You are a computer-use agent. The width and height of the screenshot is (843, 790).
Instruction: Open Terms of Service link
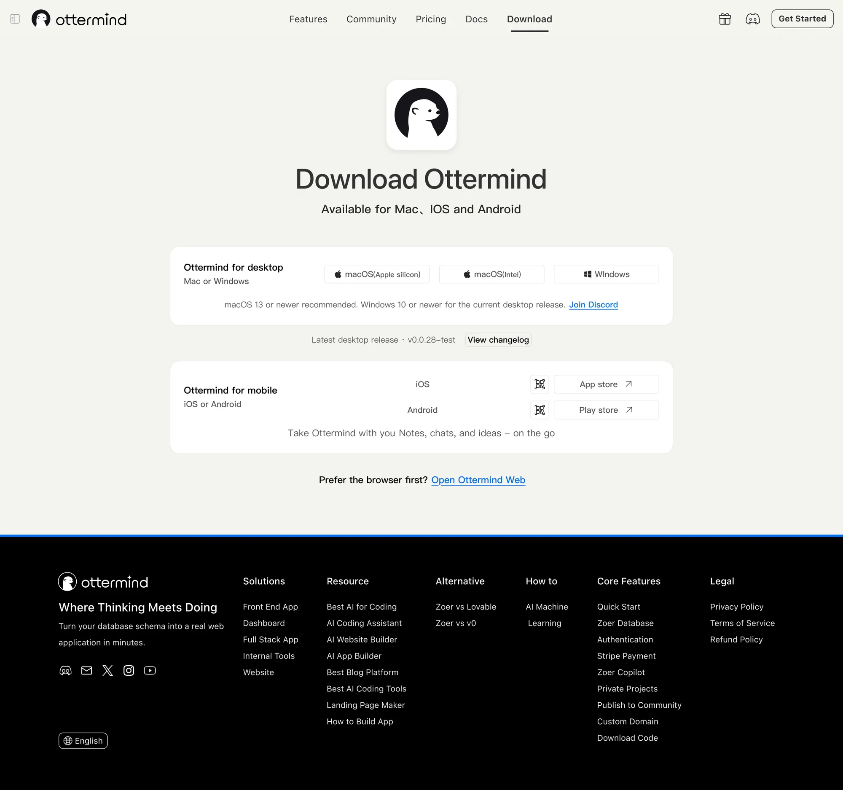[x=743, y=623]
